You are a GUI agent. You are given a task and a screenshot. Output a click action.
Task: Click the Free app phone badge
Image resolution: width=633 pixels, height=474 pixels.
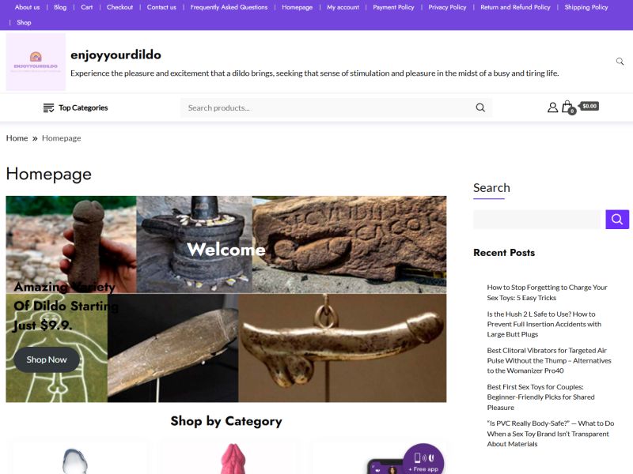coord(423,460)
